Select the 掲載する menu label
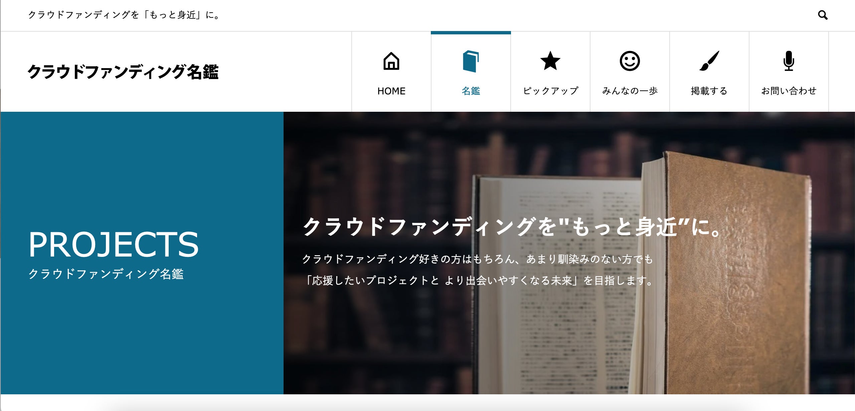 (x=709, y=91)
